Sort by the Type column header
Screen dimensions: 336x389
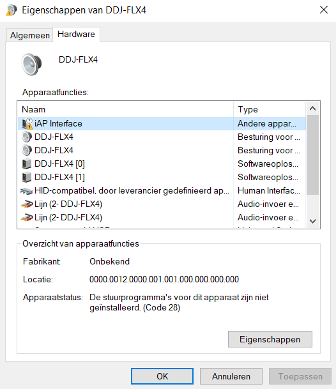[270, 109]
